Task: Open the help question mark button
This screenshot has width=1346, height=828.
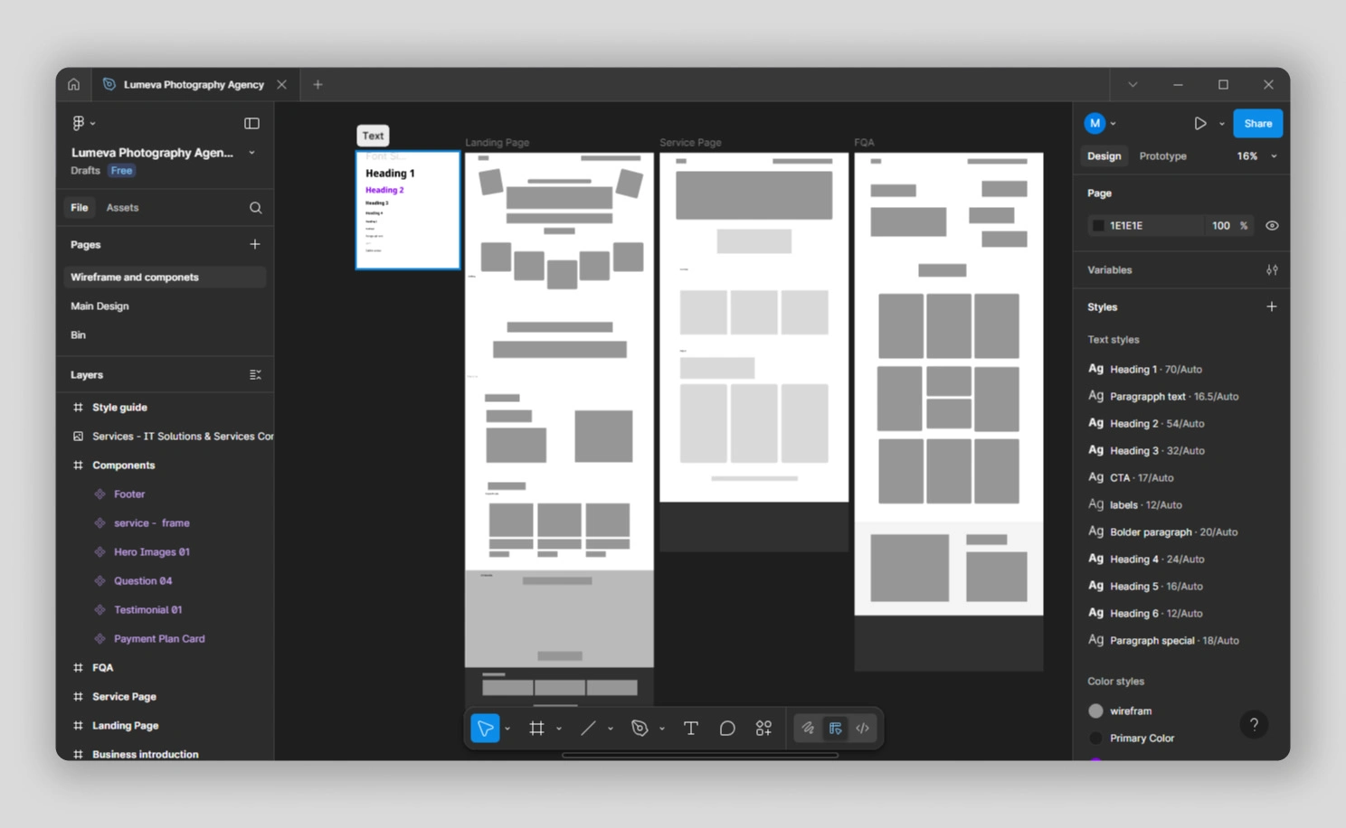Action: coord(1254,724)
